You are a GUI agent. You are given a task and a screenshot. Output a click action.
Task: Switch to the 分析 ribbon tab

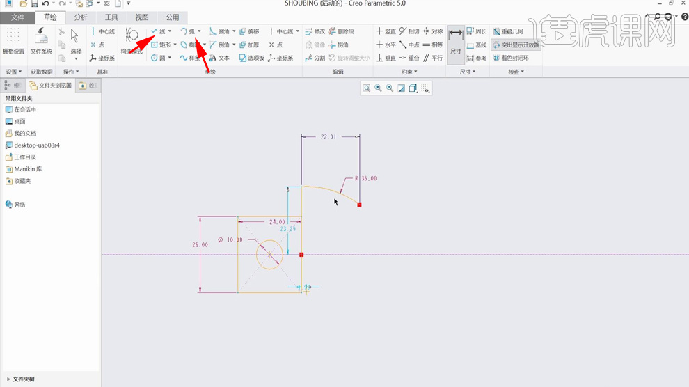81,17
